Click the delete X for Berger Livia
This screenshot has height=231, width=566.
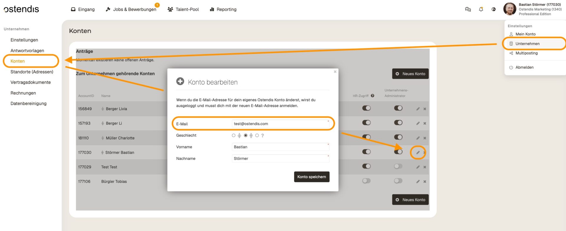[x=425, y=109]
